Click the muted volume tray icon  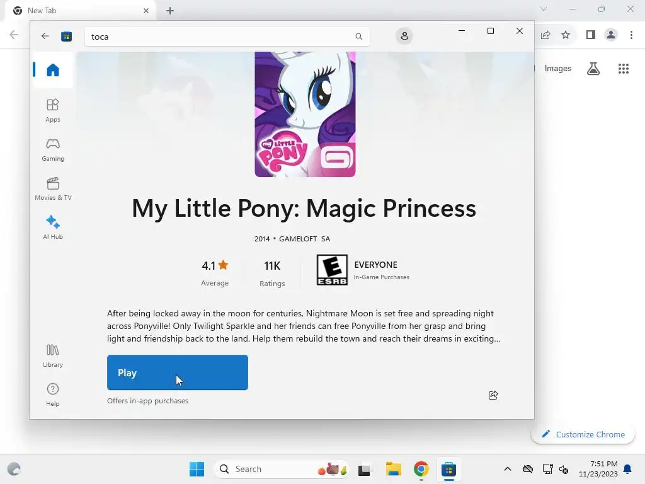coord(564,470)
